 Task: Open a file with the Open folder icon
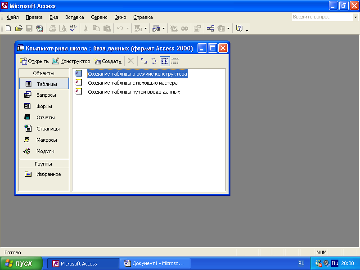tap(18, 28)
